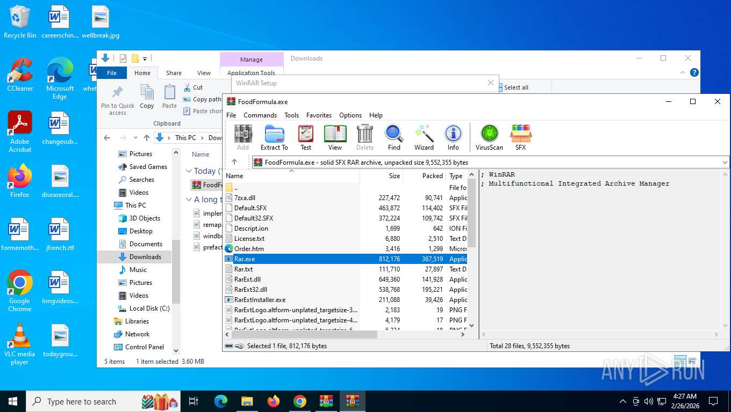731x412 pixels.
Task: Click the SFX toolbar icon
Action: tap(520, 138)
